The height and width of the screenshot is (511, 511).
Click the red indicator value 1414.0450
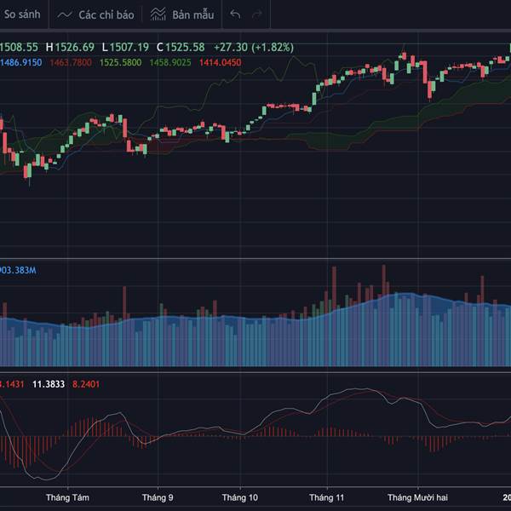(x=221, y=62)
